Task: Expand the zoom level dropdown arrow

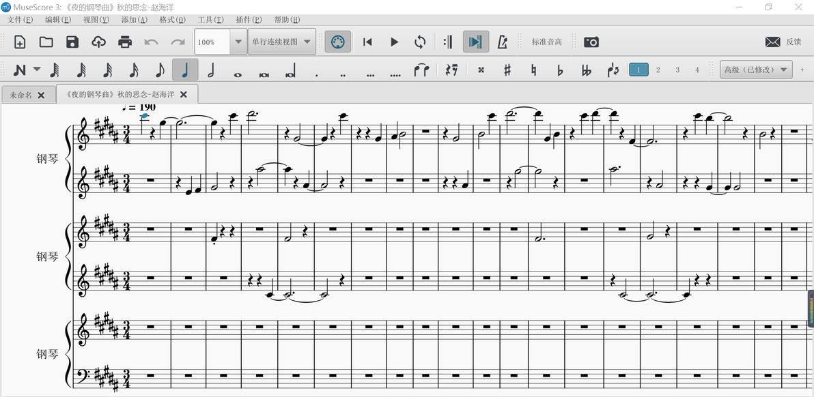Action: click(x=238, y=42)
